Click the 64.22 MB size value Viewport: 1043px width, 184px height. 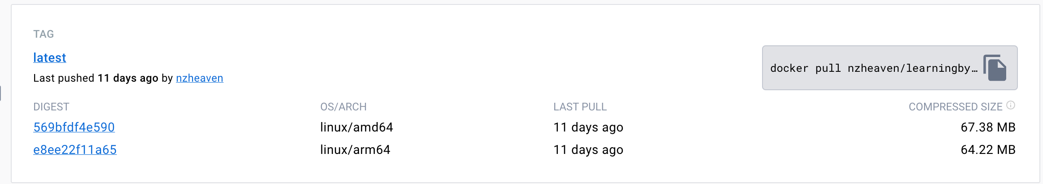point(988,150)
